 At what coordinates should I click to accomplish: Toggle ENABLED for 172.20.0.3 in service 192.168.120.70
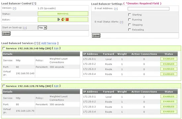(169, 106)
